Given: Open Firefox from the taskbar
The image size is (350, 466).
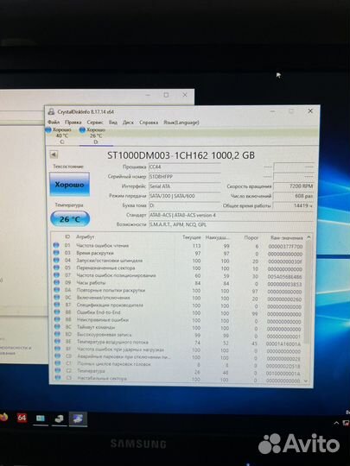Looking at the screenshot, I should point(3,417).
